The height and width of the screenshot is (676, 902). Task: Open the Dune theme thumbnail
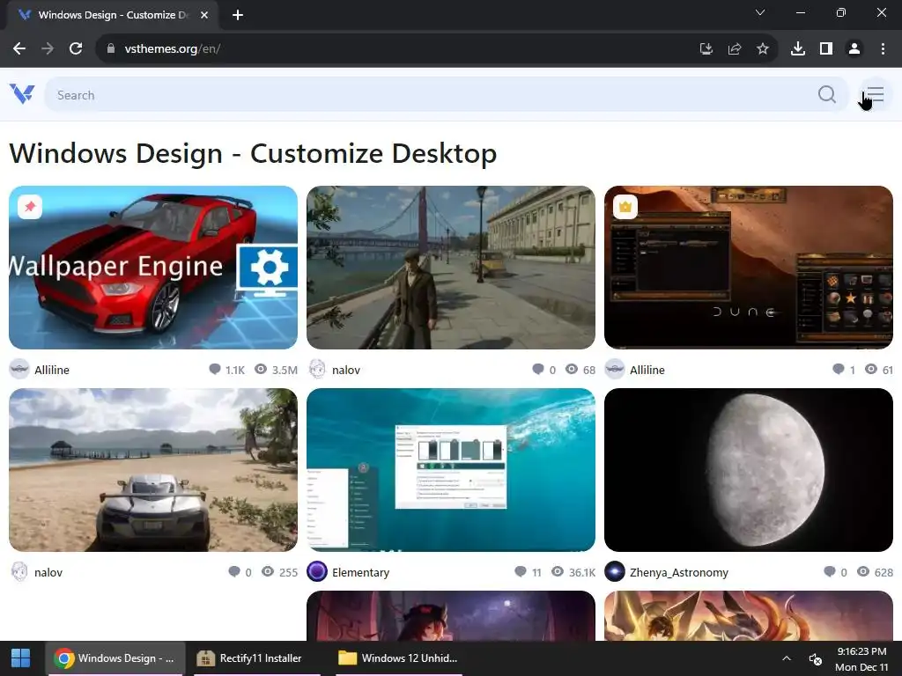click(x=749, y=268)
